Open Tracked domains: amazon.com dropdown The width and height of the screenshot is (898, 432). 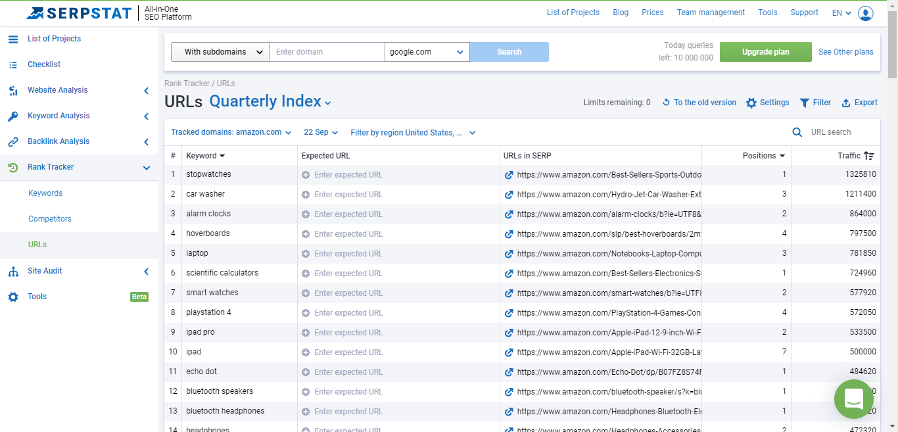(231, 132)
